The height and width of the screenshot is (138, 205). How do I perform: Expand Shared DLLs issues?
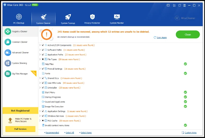pyautogui.click(x=40, y=78)
